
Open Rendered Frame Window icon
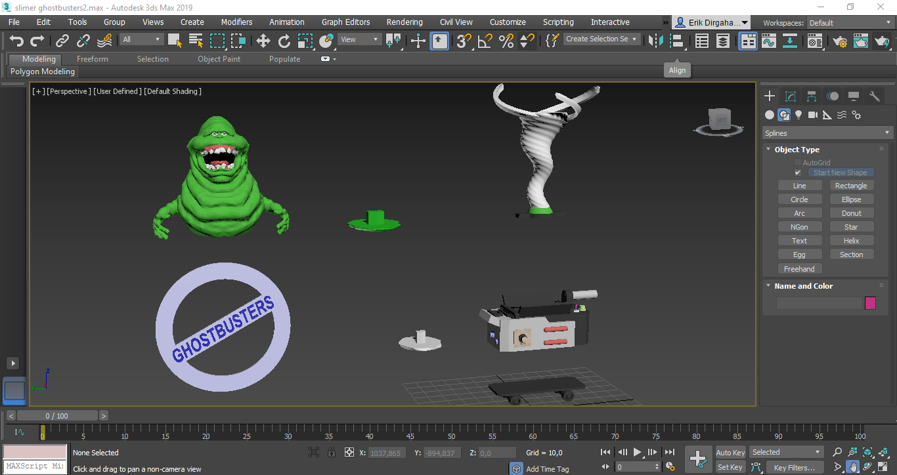861,41
